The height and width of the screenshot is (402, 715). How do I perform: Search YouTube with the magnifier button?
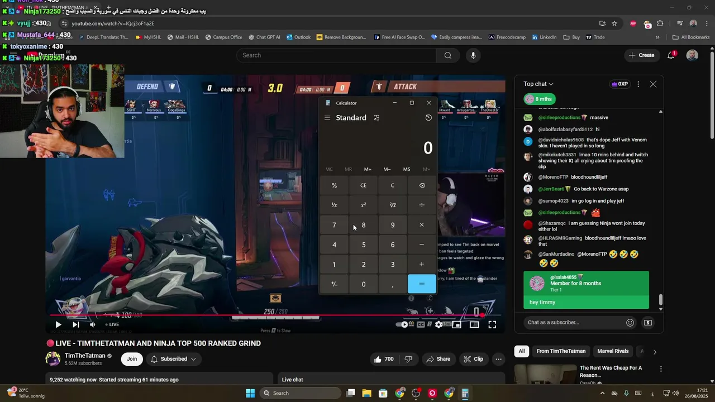447,55
